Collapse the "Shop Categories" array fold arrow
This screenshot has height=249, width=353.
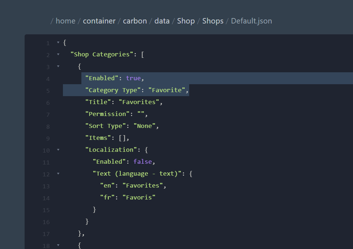(x=58, y=55)
